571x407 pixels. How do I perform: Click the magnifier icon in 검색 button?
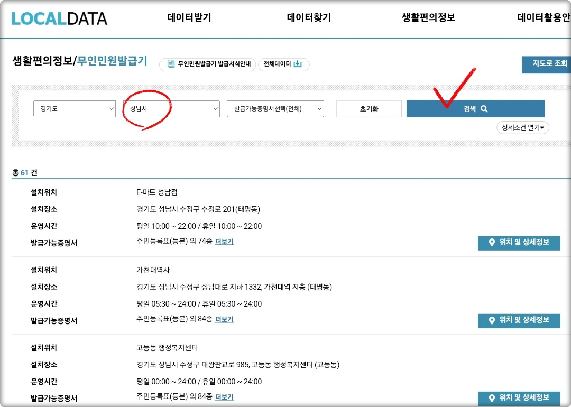[x=484, y=109]
